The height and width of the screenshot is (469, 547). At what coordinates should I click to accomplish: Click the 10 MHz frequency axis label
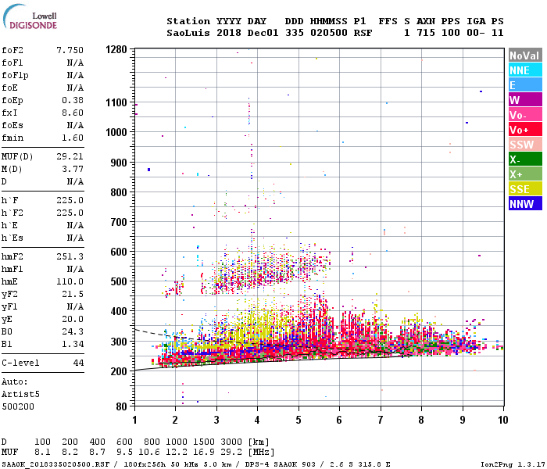coord(502,420)
